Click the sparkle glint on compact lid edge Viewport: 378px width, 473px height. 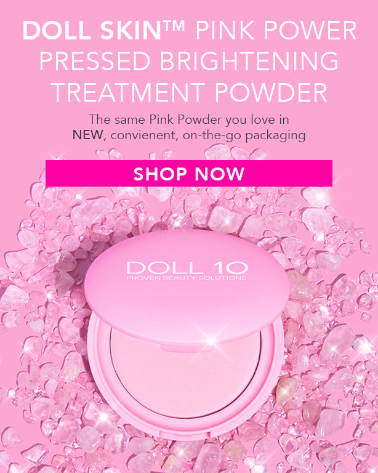(x=211, y=341)
